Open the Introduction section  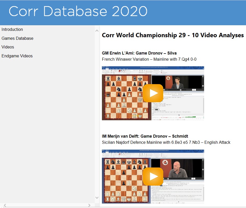pos(12,30)
